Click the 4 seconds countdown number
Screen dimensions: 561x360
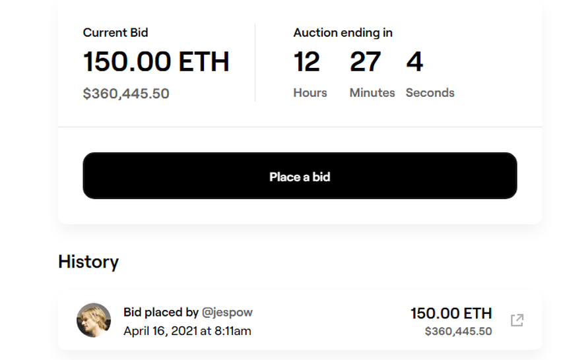point(414,62)
